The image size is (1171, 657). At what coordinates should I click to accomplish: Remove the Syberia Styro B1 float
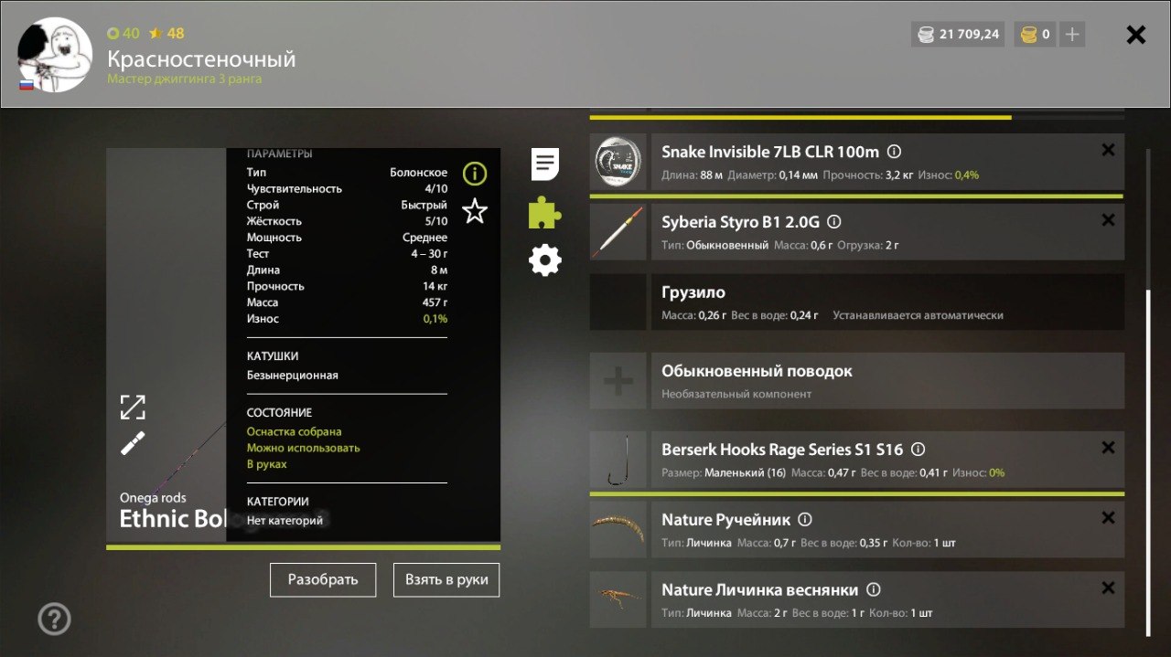1108,220
